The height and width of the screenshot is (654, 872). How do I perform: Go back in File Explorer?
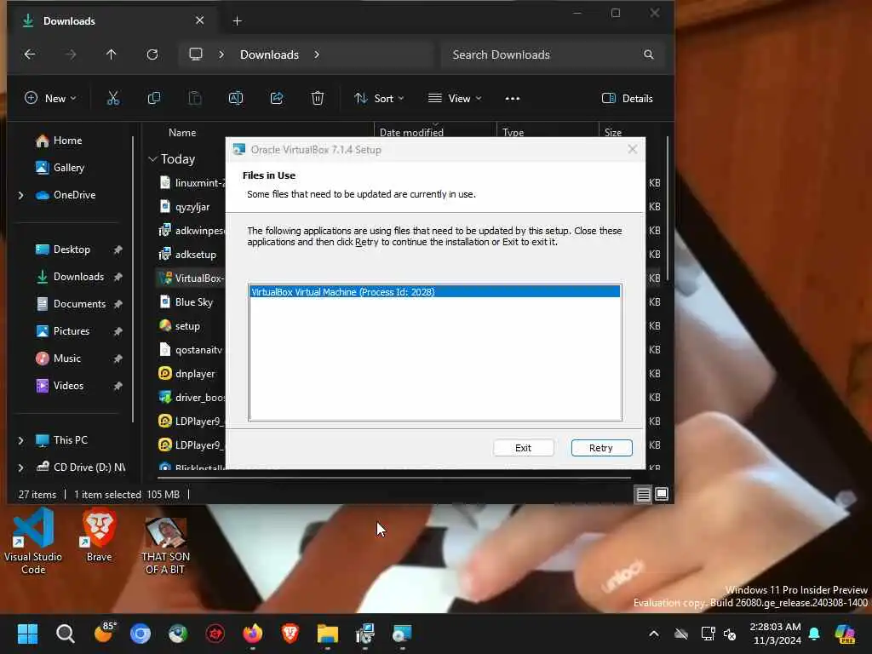(30, 54)
